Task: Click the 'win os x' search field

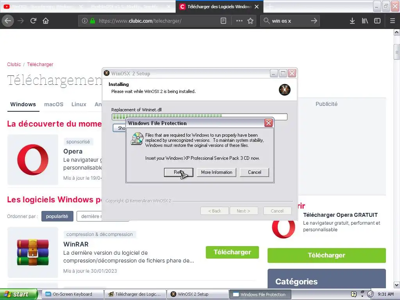Action: pyautogui.click(x=290, y=21)
